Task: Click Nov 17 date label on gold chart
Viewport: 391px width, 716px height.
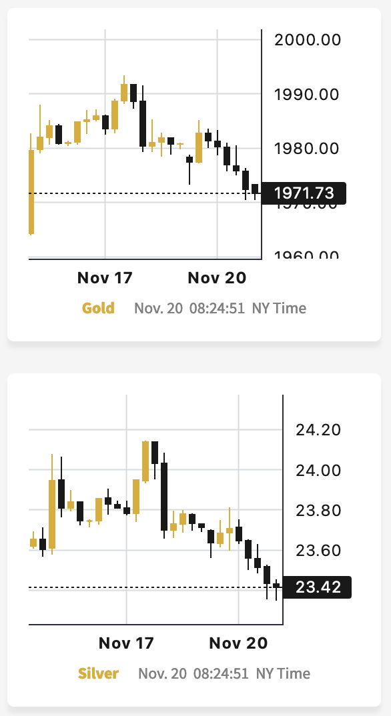Action: click(x=105, y=277)
